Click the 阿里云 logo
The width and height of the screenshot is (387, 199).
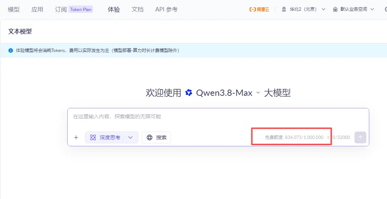coord(259,9)
